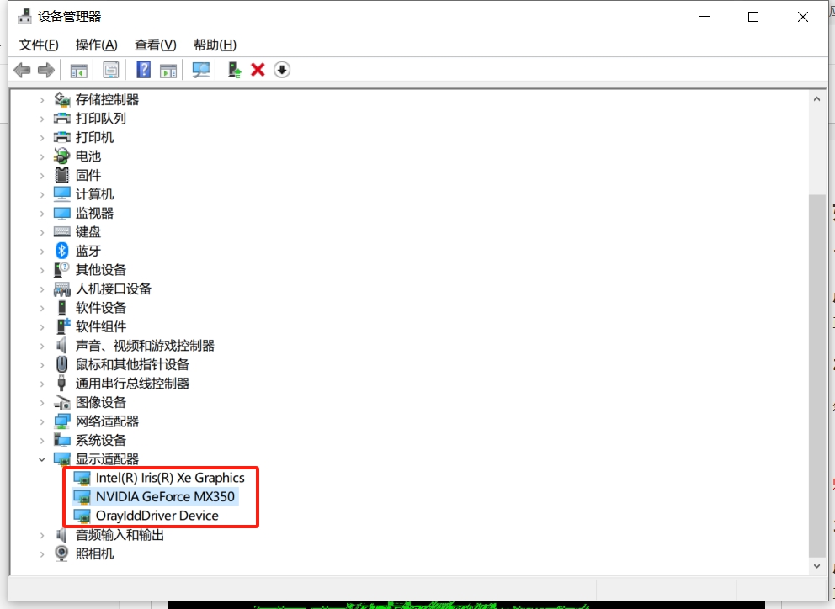Screen dimensions: 835x609
Task: Click the NVIDIA GeForce MX350 adapter icon
Action: point(82,497)
